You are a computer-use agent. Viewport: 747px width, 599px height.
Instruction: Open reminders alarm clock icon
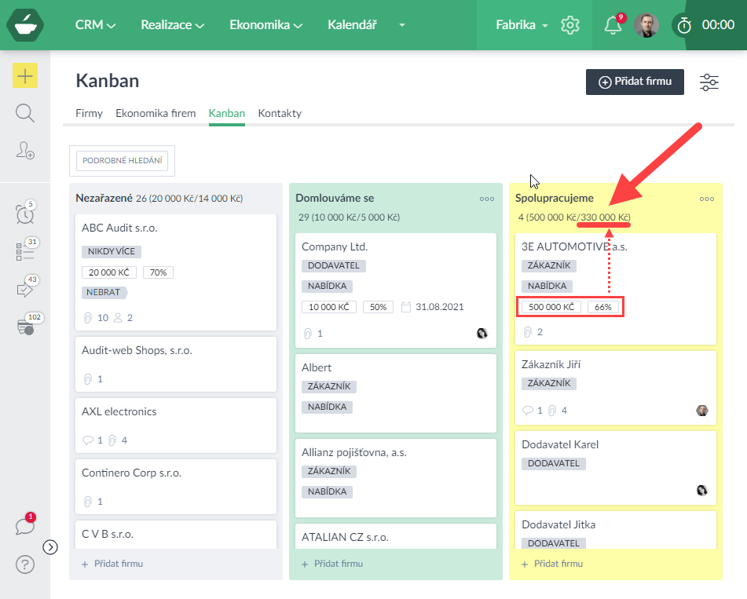coord(25,213)
